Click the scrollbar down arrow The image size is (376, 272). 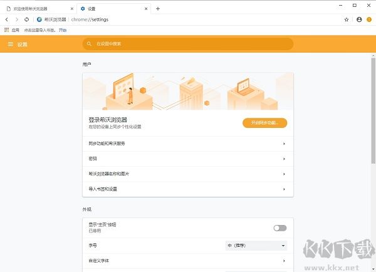click(x=373, y=269)
